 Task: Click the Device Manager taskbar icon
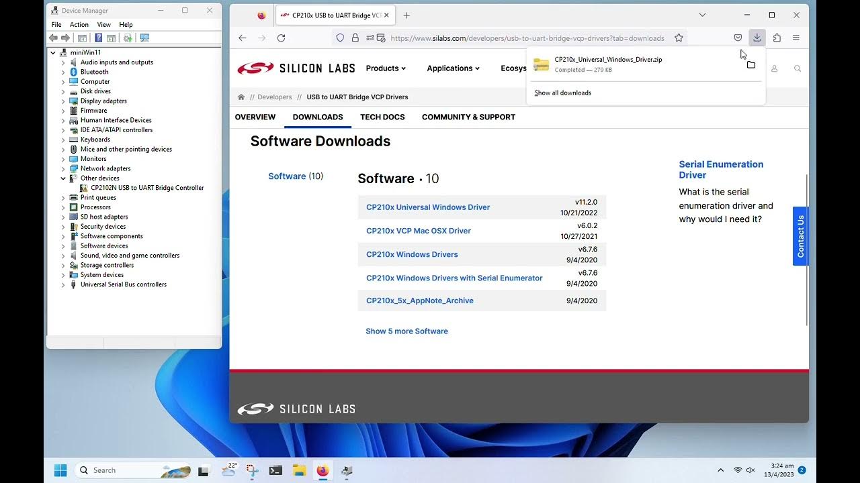pyautogui.click(x=347, y=470)
